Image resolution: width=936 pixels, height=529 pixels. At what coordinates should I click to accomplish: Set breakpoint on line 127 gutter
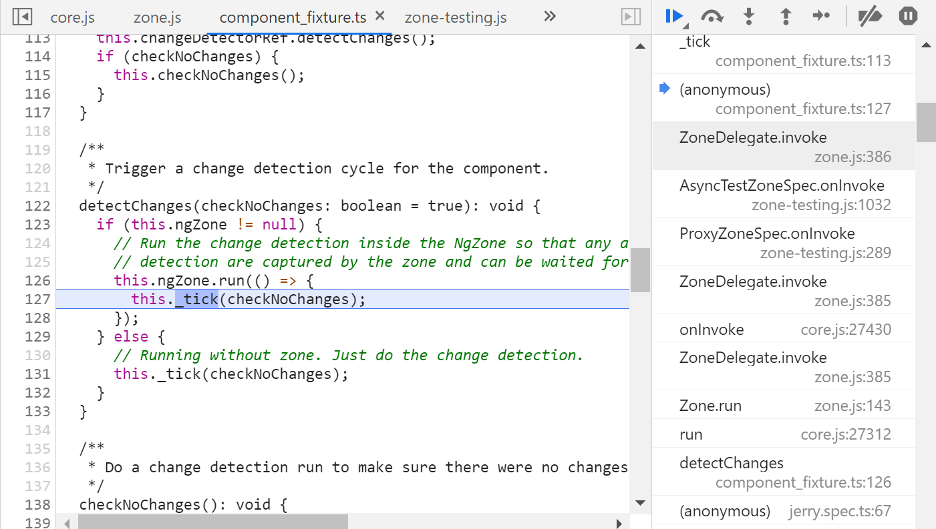click(38, 299)
